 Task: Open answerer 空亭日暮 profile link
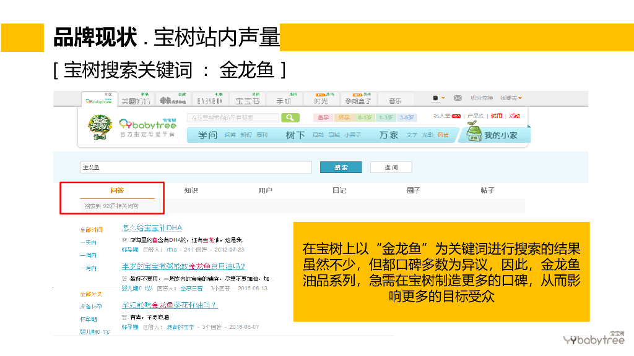tap(192, 288)
